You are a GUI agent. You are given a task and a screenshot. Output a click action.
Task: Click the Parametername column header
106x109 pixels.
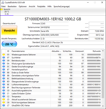tap(30, 51)
